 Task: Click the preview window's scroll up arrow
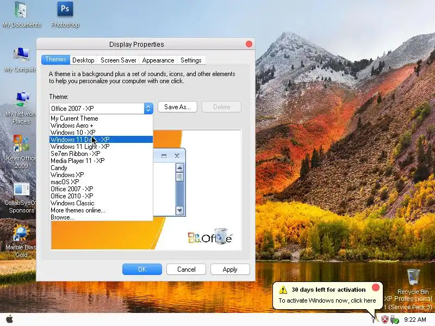(179, 168)
